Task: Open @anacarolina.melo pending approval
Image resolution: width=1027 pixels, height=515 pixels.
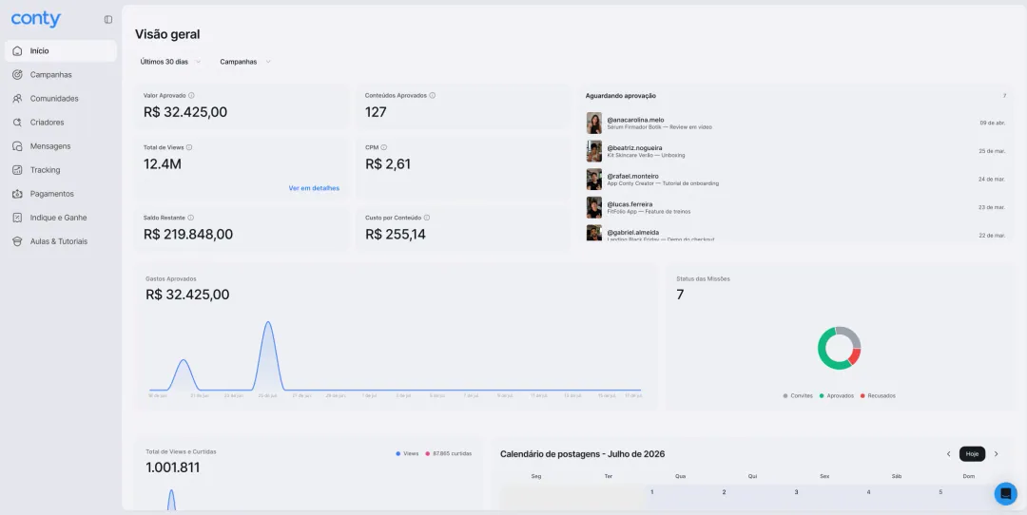Action: coord(795,123)
